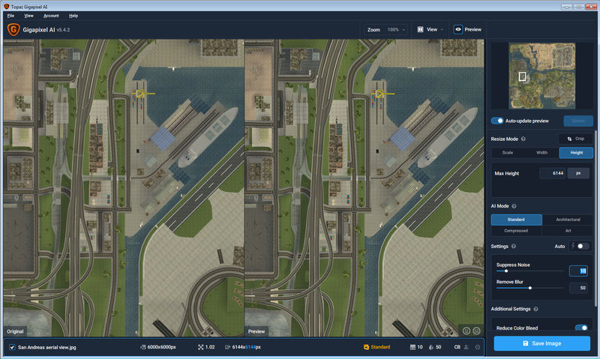Click the blur droplet icon next to 50
The width and height of the screenshot is (600, 359).
(431, 347)
